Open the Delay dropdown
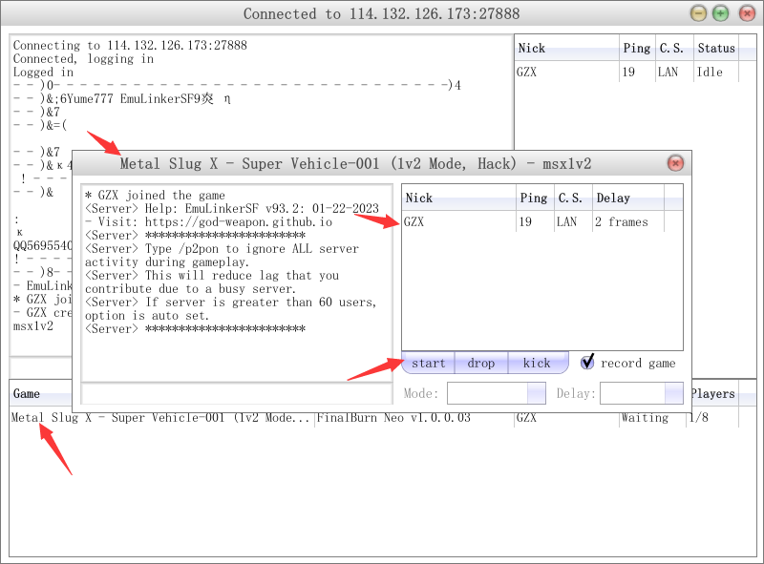 [674, 393]
